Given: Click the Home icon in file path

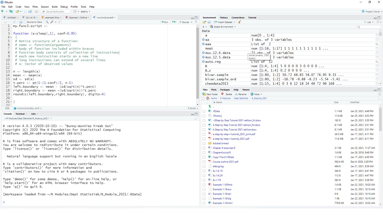Looking at the screenshot, I should pyautogui.click(x=208, y=98).
